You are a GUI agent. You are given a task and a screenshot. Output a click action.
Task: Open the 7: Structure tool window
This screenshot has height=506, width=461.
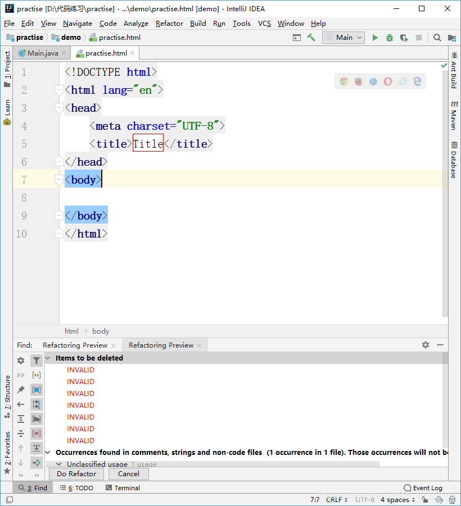tap(7, 397)
